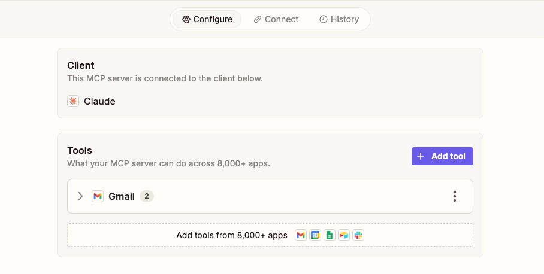544x274 pixels.
Task: Choose the Airtable app icon
Action: click(x=344, y=235)
